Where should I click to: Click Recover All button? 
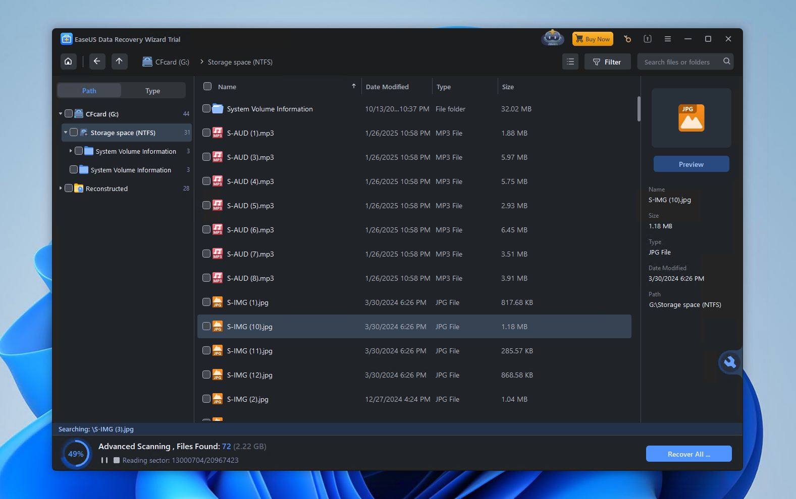coord(688,454)
